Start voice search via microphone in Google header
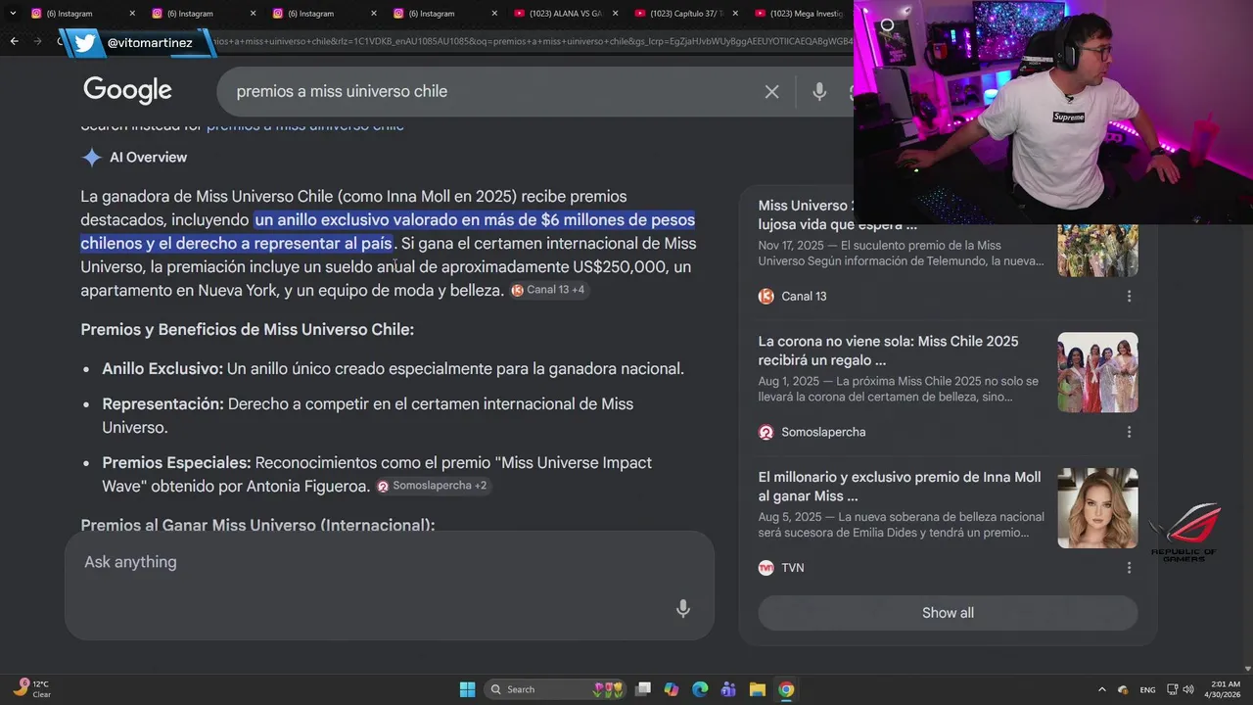 click(819, 91)
